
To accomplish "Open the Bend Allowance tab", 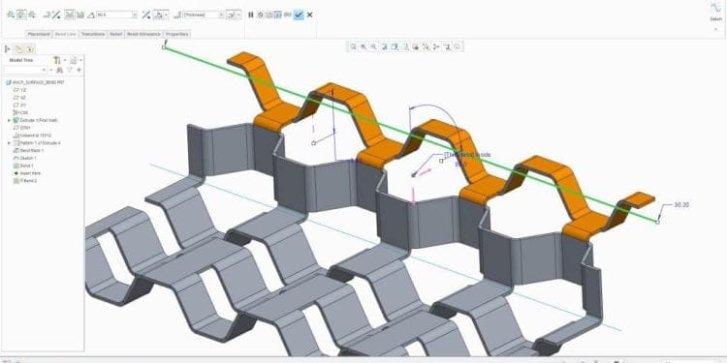I will (143, 34).
